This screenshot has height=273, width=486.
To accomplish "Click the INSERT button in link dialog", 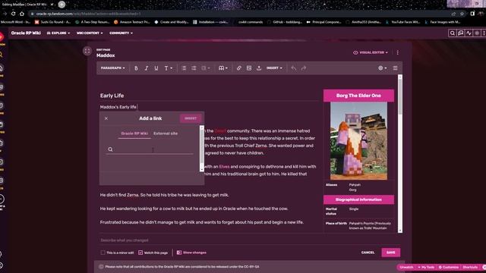I will point(191,118).
